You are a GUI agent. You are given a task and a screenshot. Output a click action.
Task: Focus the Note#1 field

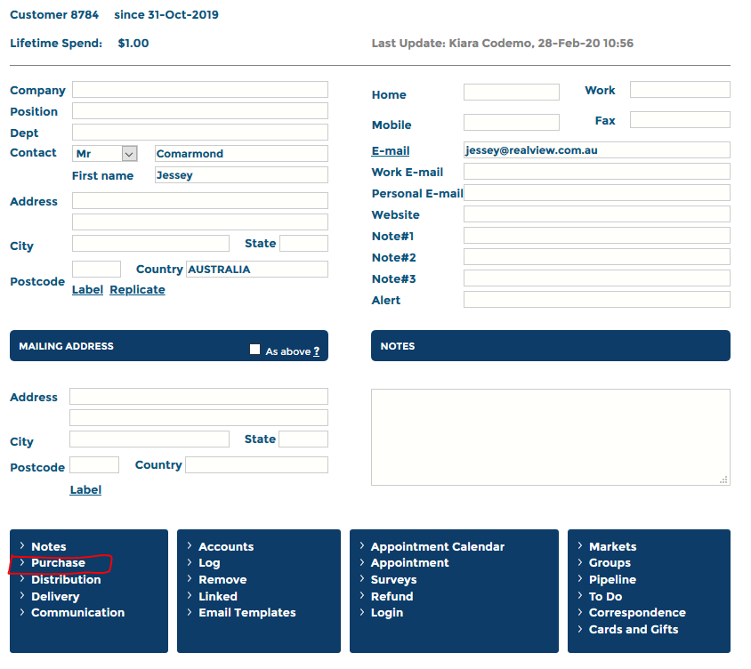click(x=597, y=236)
